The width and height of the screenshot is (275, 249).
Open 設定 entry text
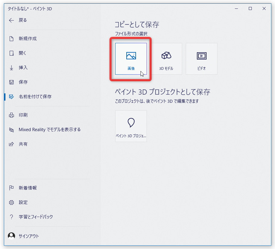pyautogui.click(x=23, y=202)
